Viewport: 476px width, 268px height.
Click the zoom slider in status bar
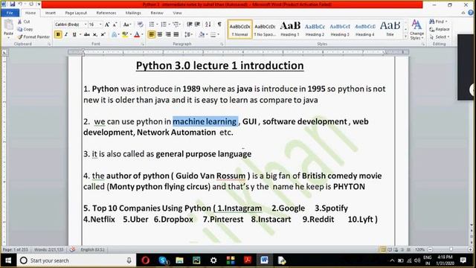[451, 249]
